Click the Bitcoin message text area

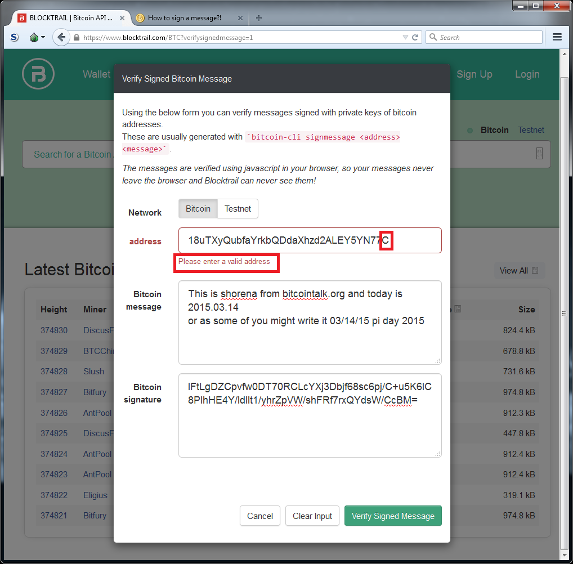[310, 323]
